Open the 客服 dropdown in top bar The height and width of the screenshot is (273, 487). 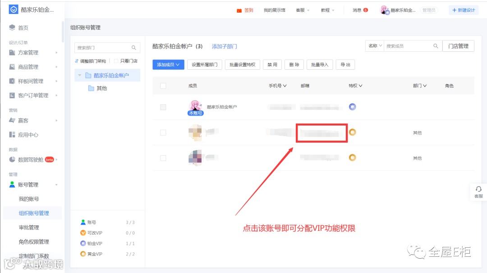click(x=303, y=10)
